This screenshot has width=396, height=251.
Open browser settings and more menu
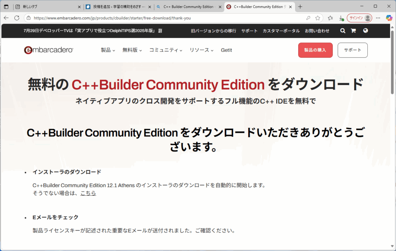click(x=378, y=18)
